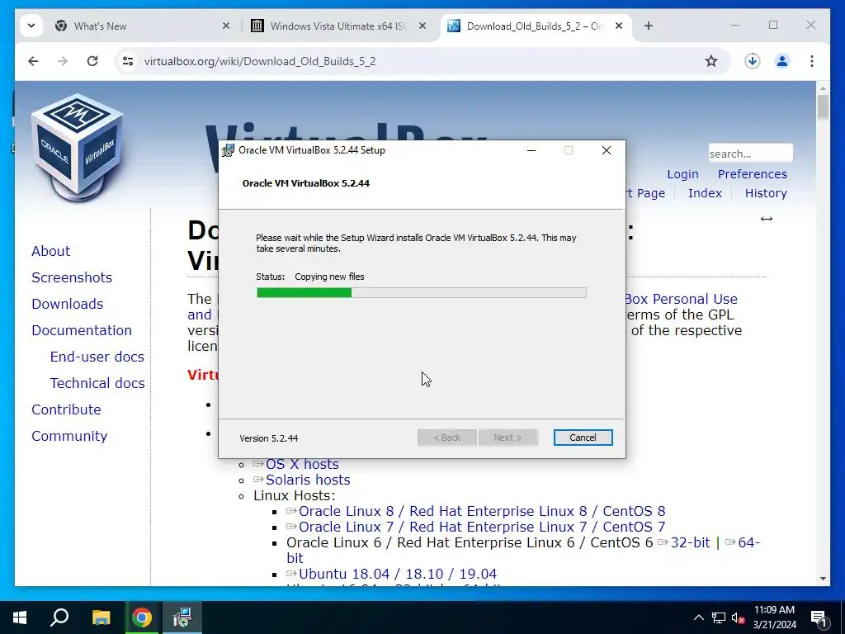Open File Explorer from taskbar
This screenshot has width=845, height=634.
[x=101, y=617]
